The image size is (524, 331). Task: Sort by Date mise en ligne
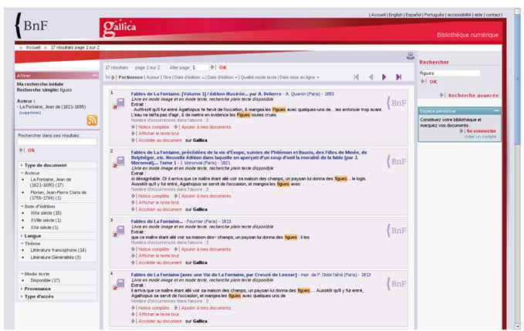(x=299, y=77)
